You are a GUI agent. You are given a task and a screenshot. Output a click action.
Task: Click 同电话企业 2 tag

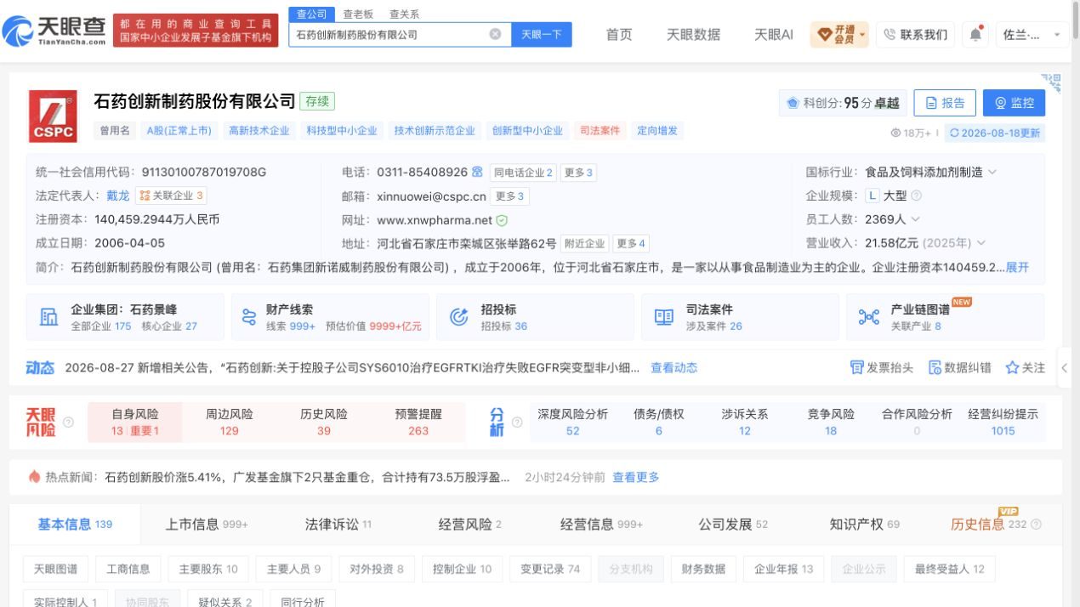coord(523,173)
